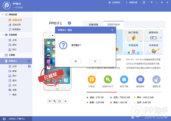171x121 pixels.
Task: Click the orange PP助手 install icon
Action: 92,79
